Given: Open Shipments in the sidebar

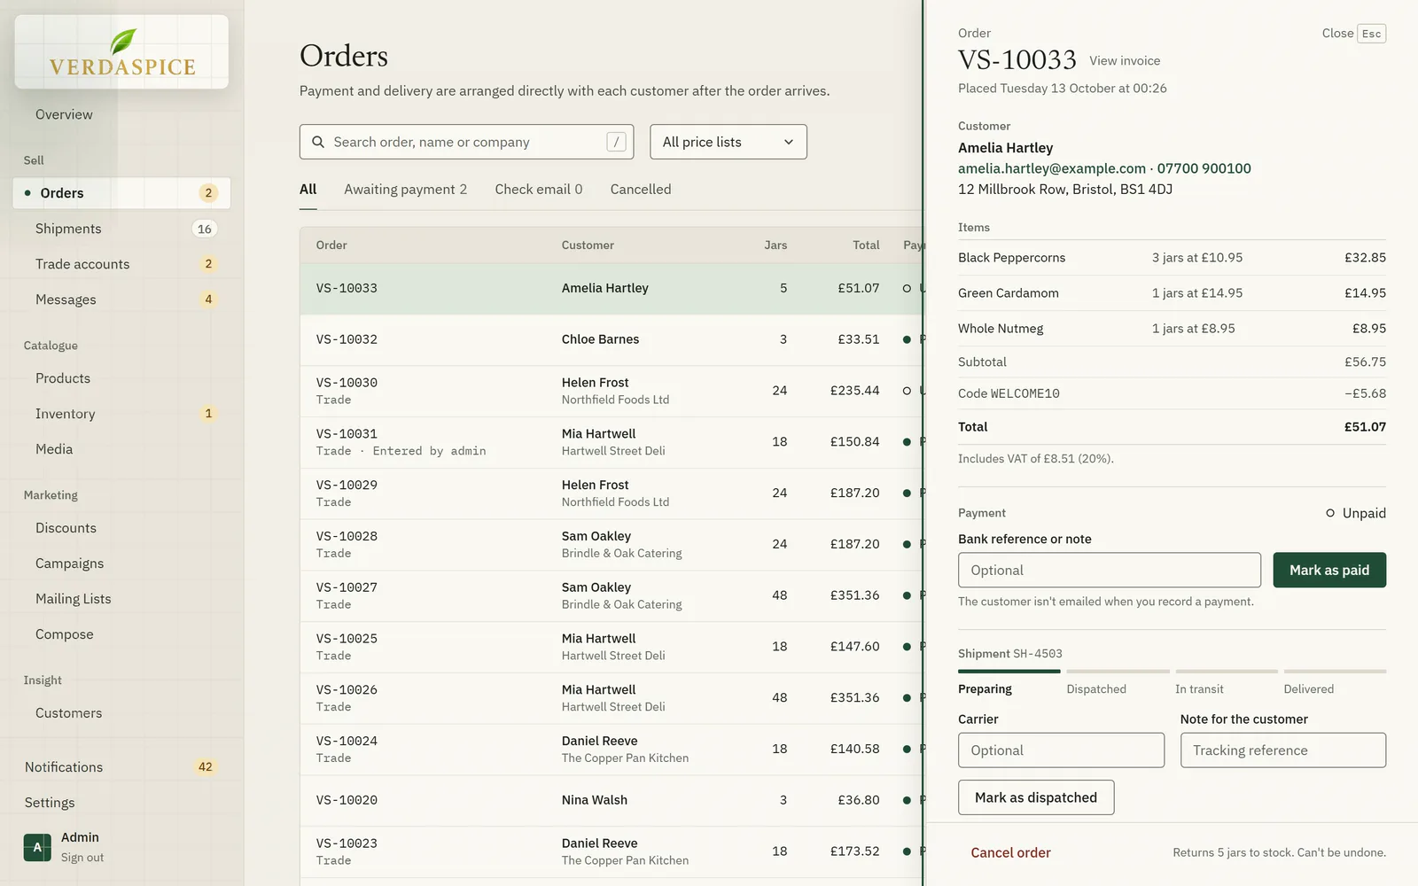Looking at the screenshot, I should pyautogui.click(x=121, y=229).
